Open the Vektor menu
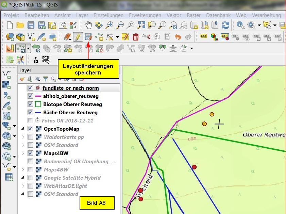The image size is (286, 214). pyautogui.click(x=173, y=15)
